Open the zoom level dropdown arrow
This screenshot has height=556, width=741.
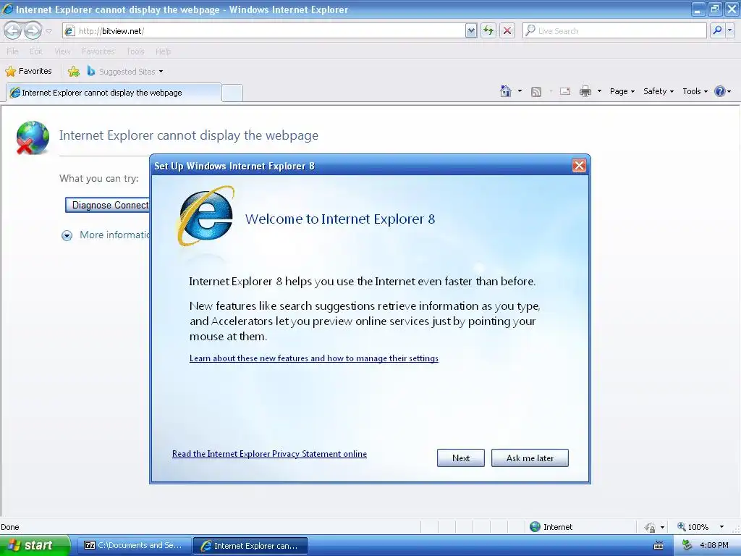tap(721, 527)
